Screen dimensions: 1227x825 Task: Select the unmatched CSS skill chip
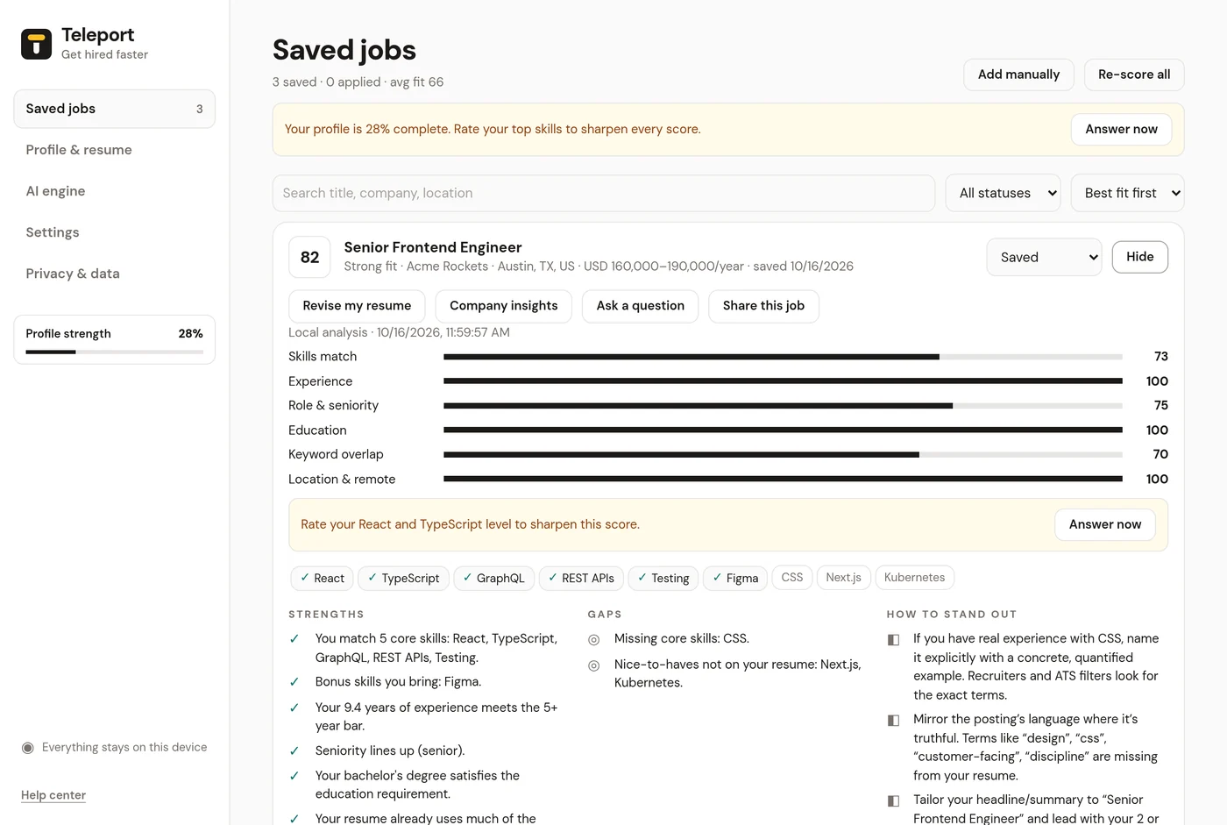tap(792, 578)
